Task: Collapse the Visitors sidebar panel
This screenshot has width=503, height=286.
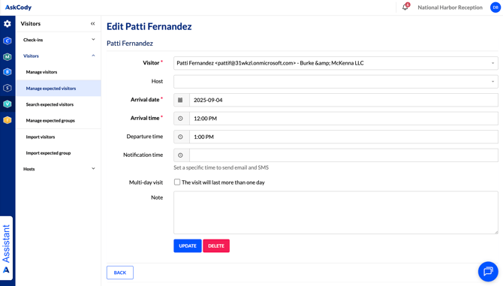Action: tap(92, 23)
